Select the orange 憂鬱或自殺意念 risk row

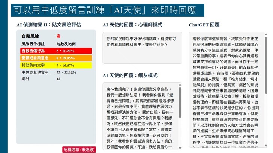click(x=56, y=58)
